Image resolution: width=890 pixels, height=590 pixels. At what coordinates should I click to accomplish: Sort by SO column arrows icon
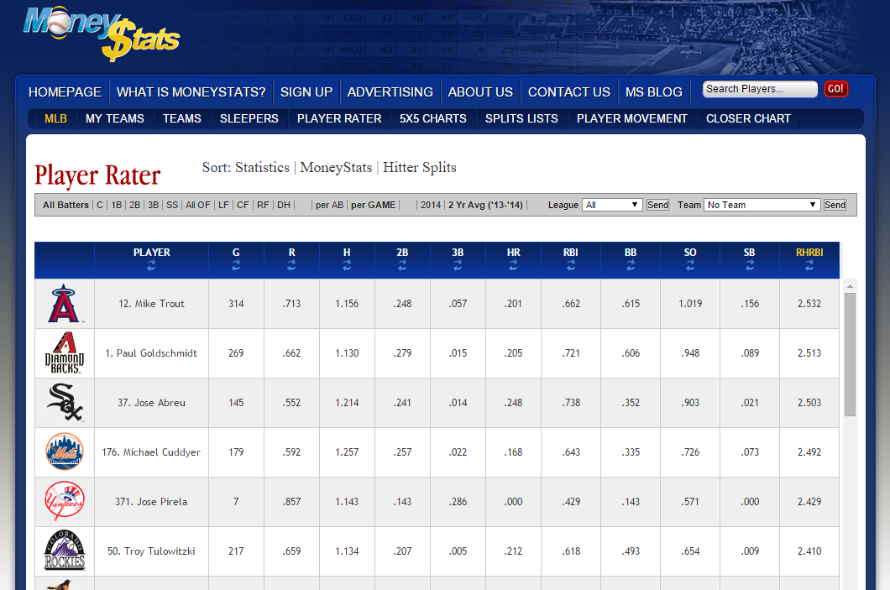(x=689, y=265)
